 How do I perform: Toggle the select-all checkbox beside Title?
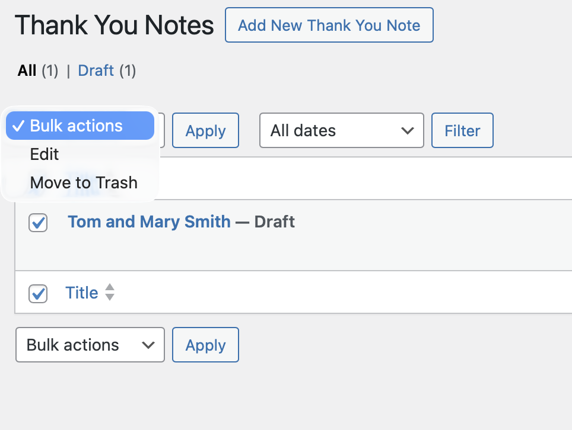click(38, 293)
